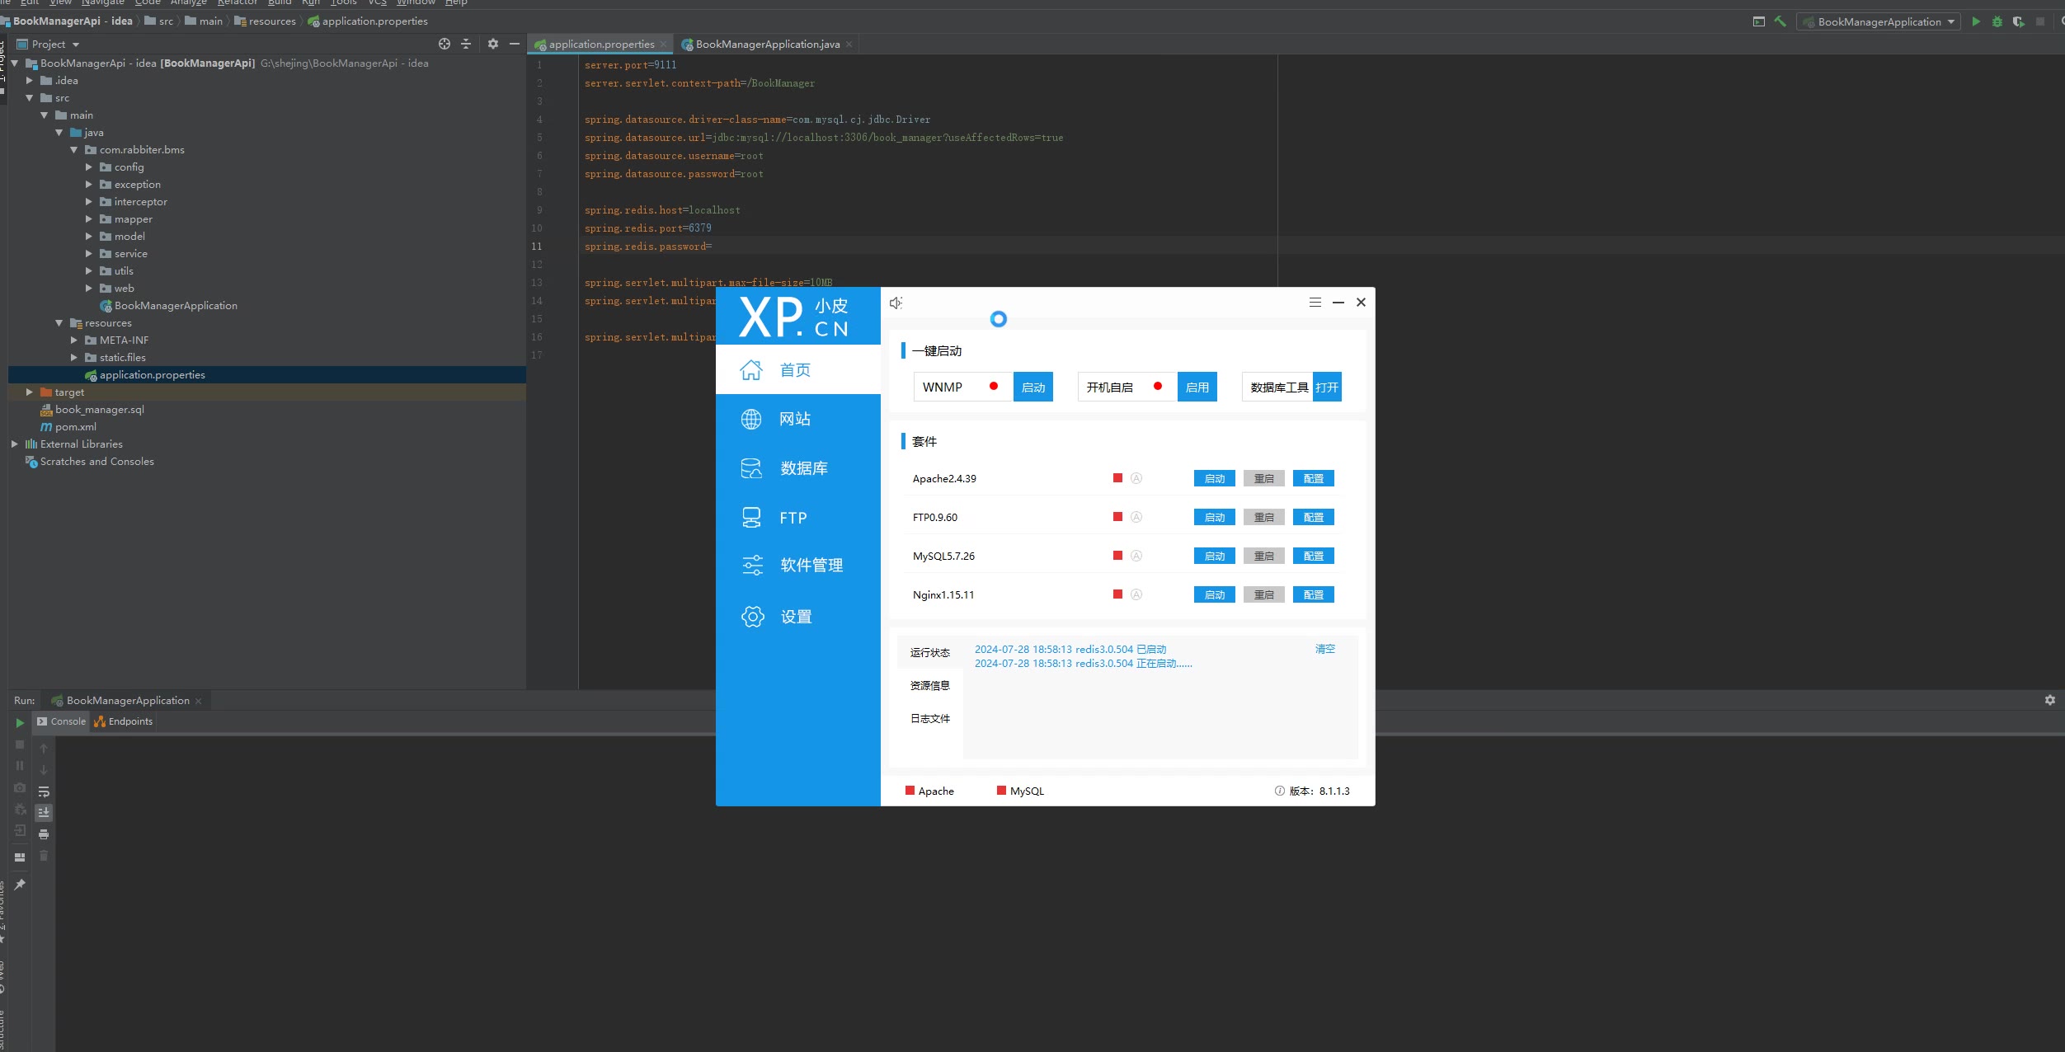Image resolution: width=2065 pixels, height=1052 pixels.
Task: Open the Endpoints tab in Run panel
Action: point(124,721)
